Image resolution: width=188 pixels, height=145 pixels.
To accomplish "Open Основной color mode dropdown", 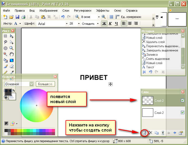I will tap(32, 84).
